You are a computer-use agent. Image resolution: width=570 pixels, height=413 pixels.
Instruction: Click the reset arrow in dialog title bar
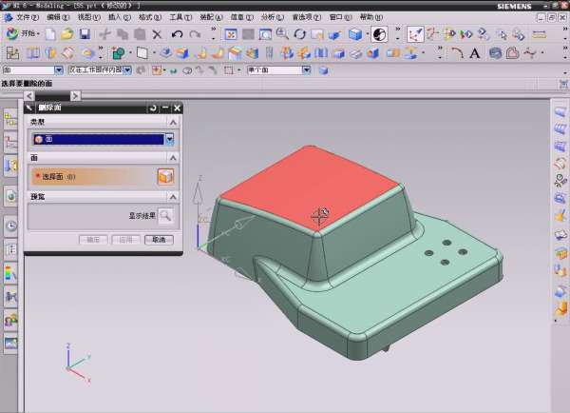click(153, 108)
